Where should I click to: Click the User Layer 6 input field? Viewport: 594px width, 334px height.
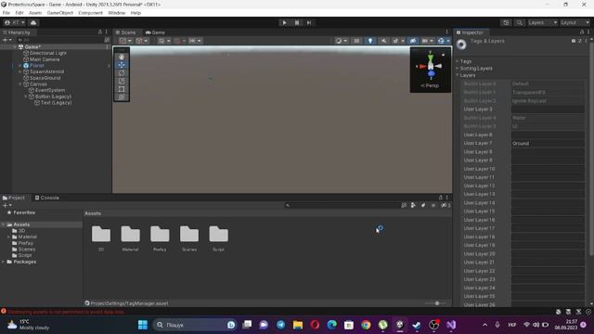[548, 135]
